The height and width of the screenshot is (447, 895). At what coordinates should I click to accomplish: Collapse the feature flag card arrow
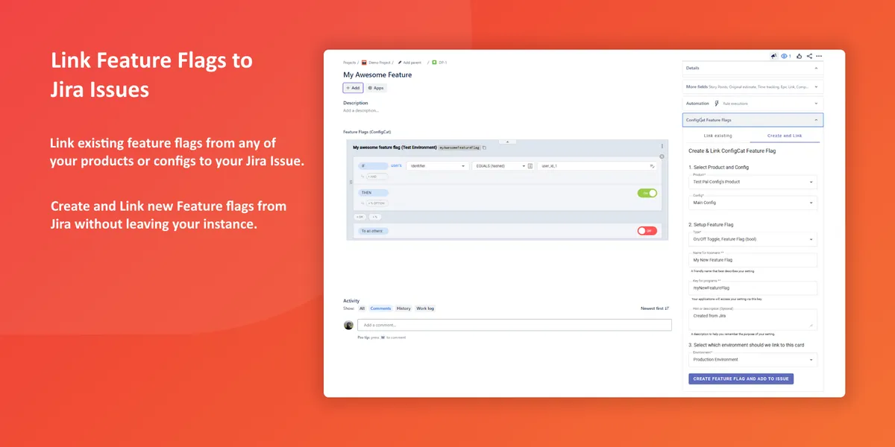point(506,141)
